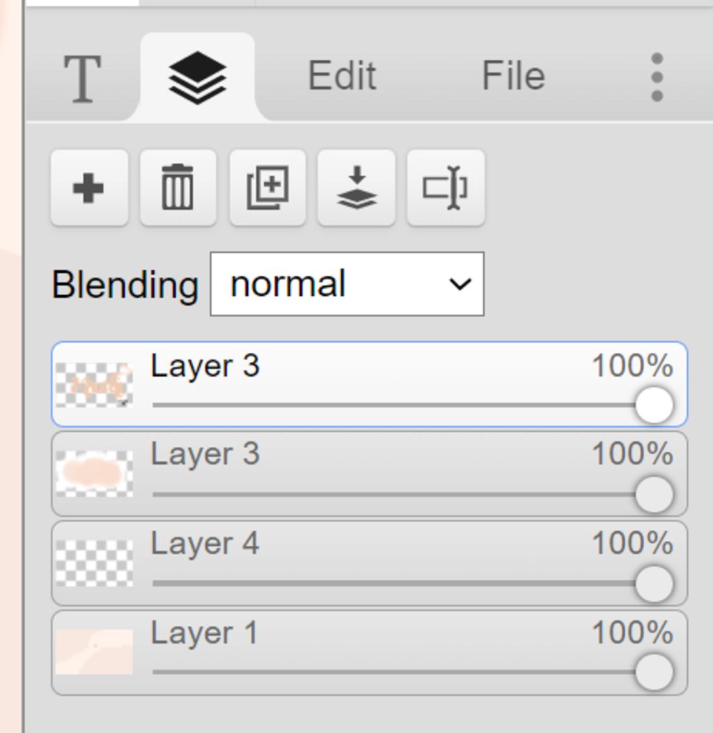The height and width of the screenshot is (733, 713).
Task: Click the add new layer plus icon
Action: pyautogui.click(x=88, y=188)
